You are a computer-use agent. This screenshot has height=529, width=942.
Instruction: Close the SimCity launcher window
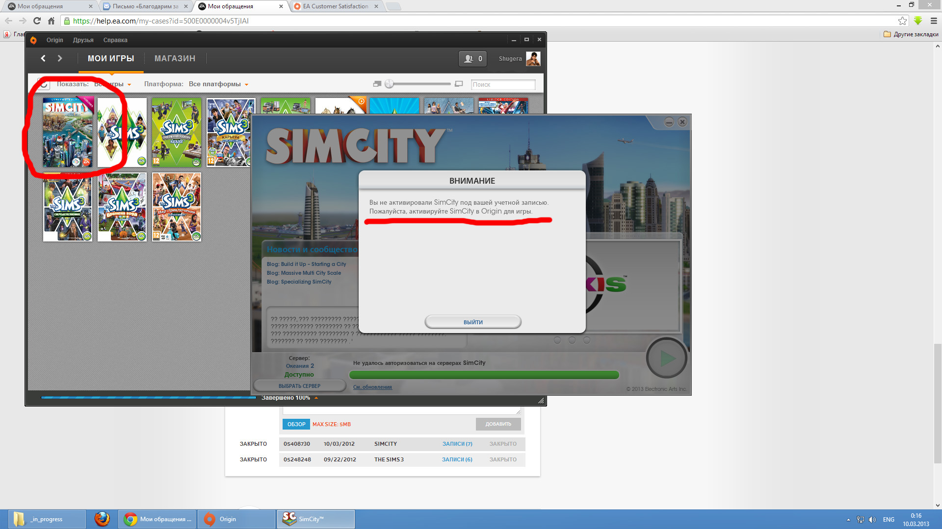click(x=682, y=122)
